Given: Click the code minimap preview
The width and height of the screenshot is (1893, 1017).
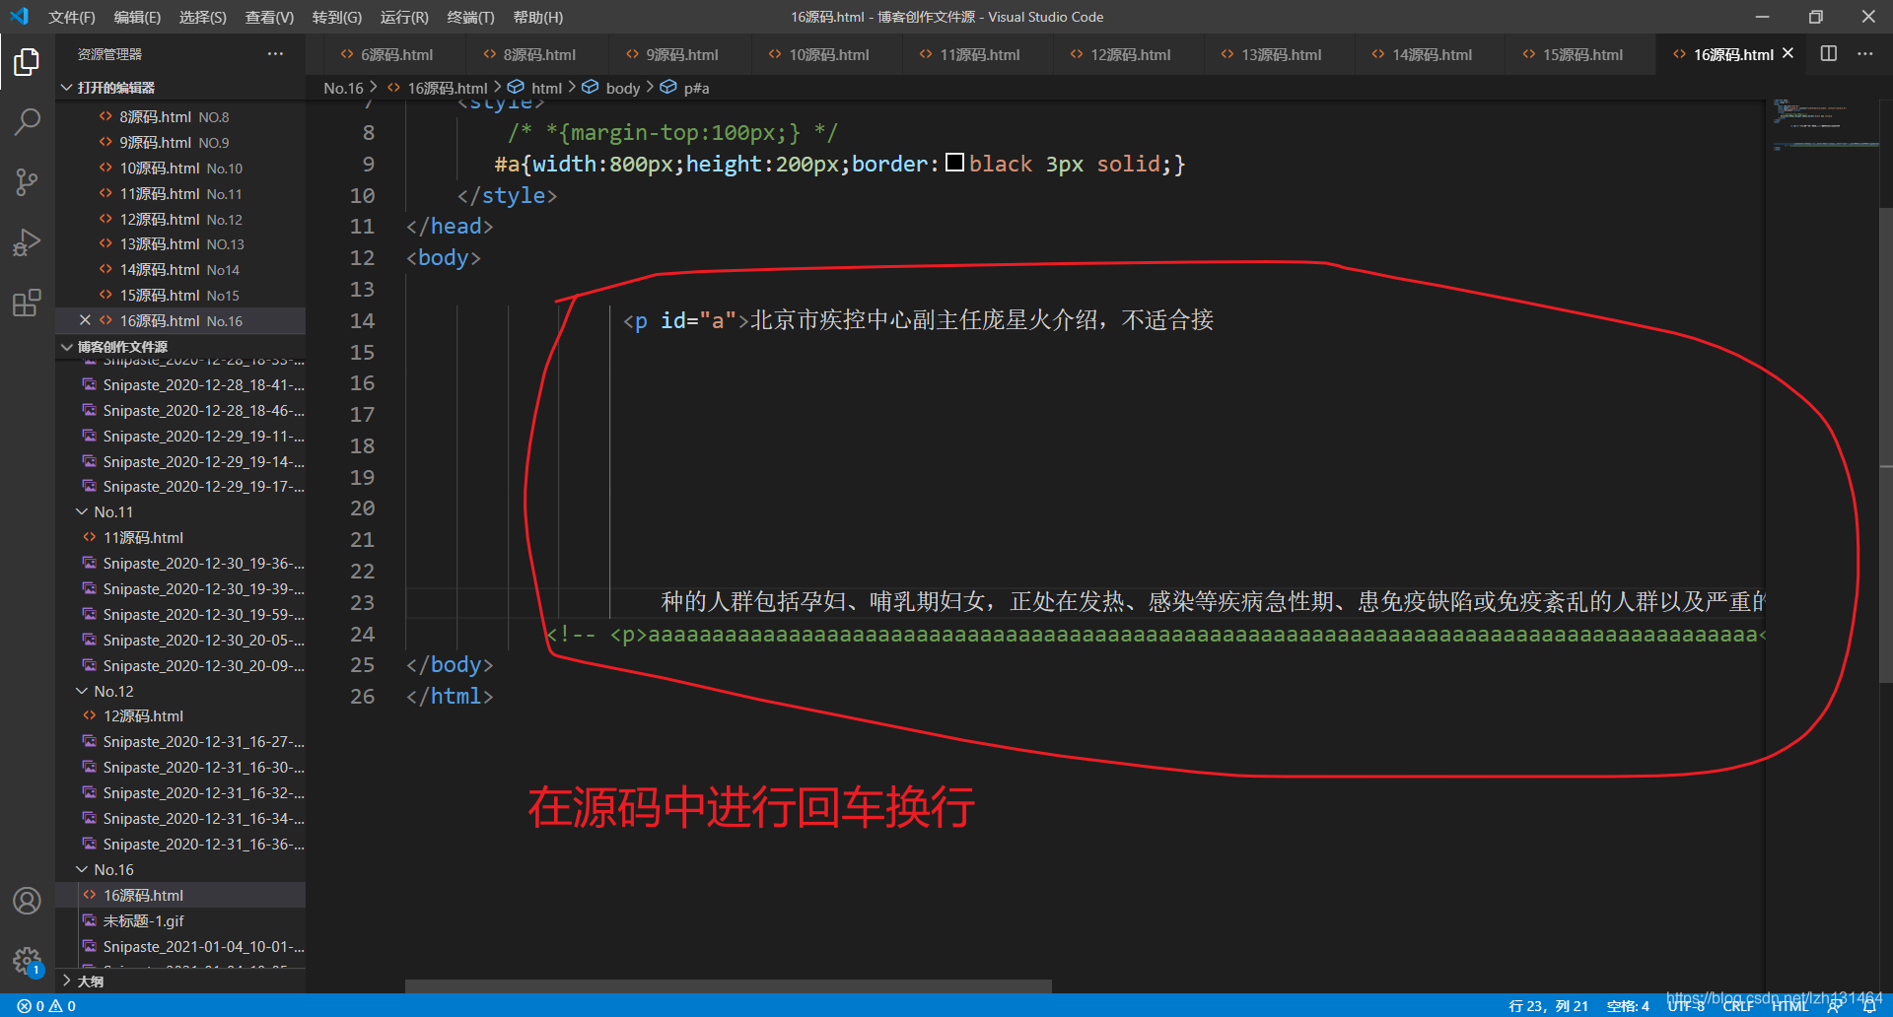Looking at the screenshot, I should (x=1824, y=123).
